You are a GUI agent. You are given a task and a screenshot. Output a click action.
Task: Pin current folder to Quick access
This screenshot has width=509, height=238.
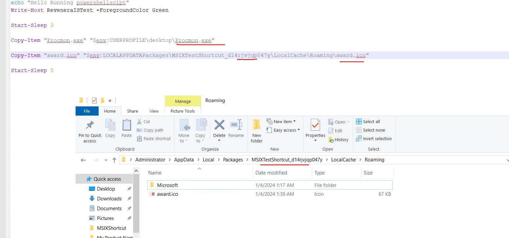coord(89,130)
